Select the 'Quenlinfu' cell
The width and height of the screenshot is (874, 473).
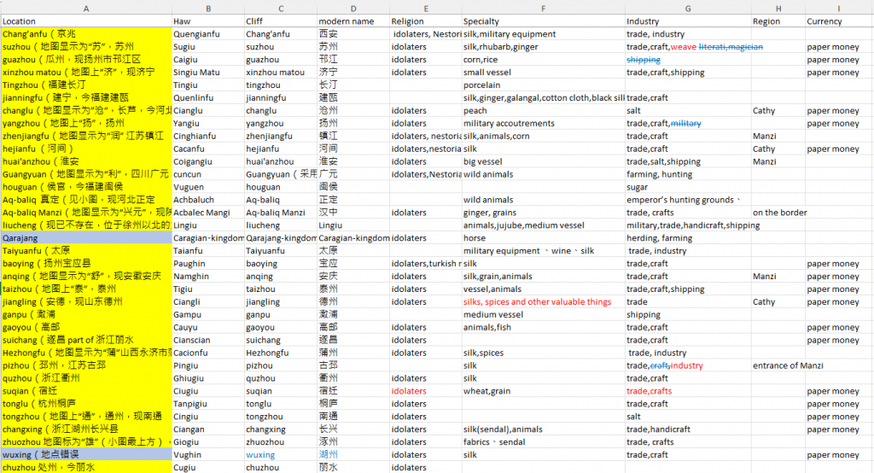pos(208,97)
